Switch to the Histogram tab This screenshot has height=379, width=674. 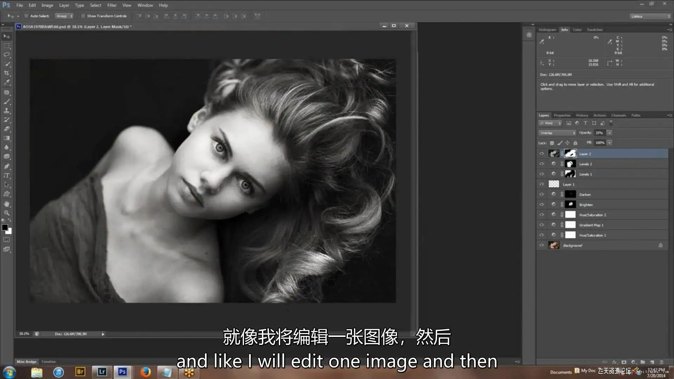547,30
